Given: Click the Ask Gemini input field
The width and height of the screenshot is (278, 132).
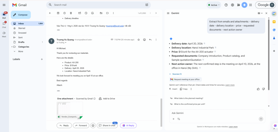Looking at the screenshot, I should (x=214, y=113).
